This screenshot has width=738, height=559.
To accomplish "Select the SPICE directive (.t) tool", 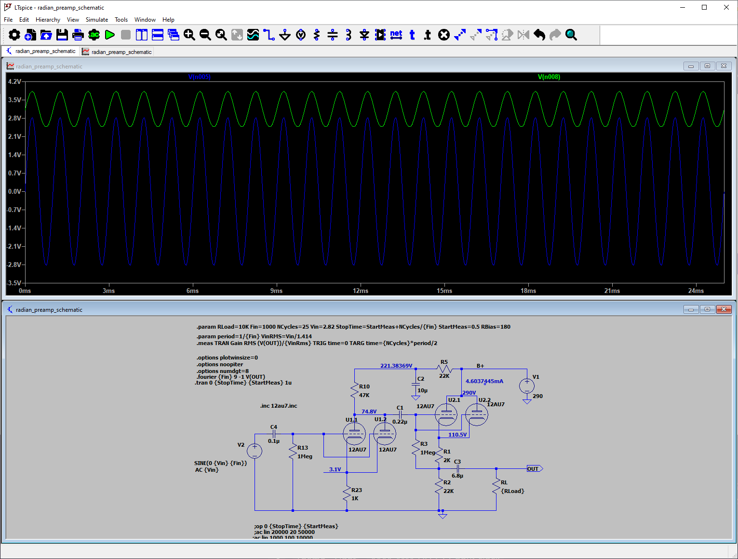I will [x=428, y=35].
